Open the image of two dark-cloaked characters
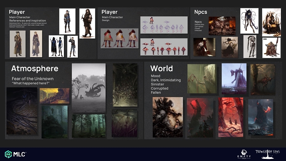This screenshot has height=161, width=286. pos(56,46)
